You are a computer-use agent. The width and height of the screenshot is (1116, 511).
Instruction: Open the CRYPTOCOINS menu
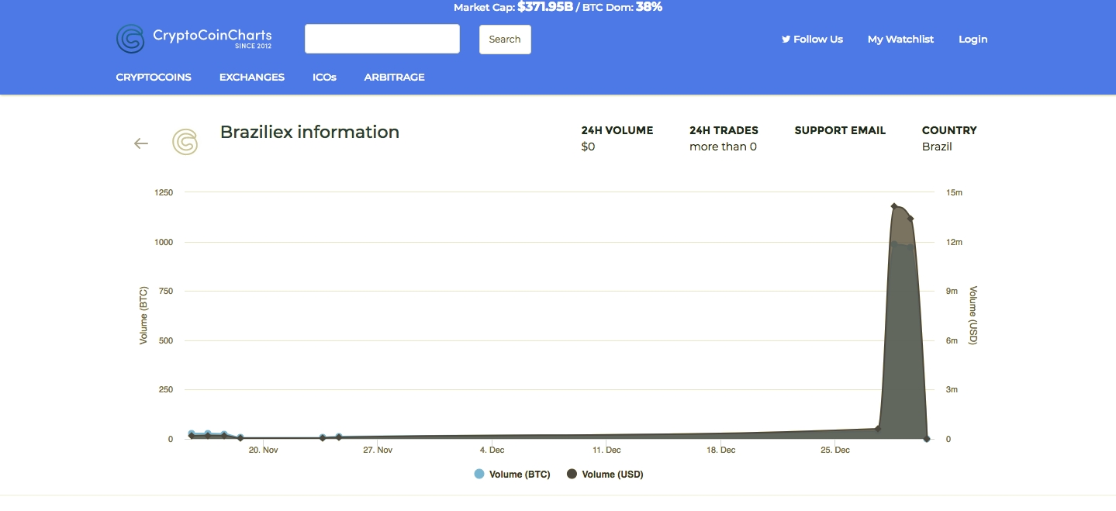click(154, 77)
